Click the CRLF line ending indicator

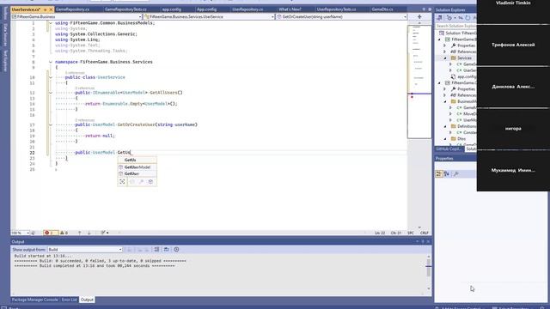424,233
